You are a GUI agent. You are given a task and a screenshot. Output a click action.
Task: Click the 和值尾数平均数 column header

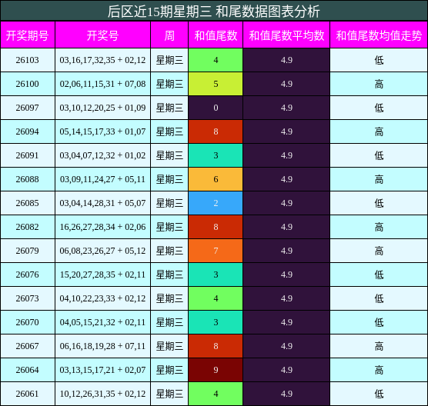pyautogui.click(x=286, y=35)
